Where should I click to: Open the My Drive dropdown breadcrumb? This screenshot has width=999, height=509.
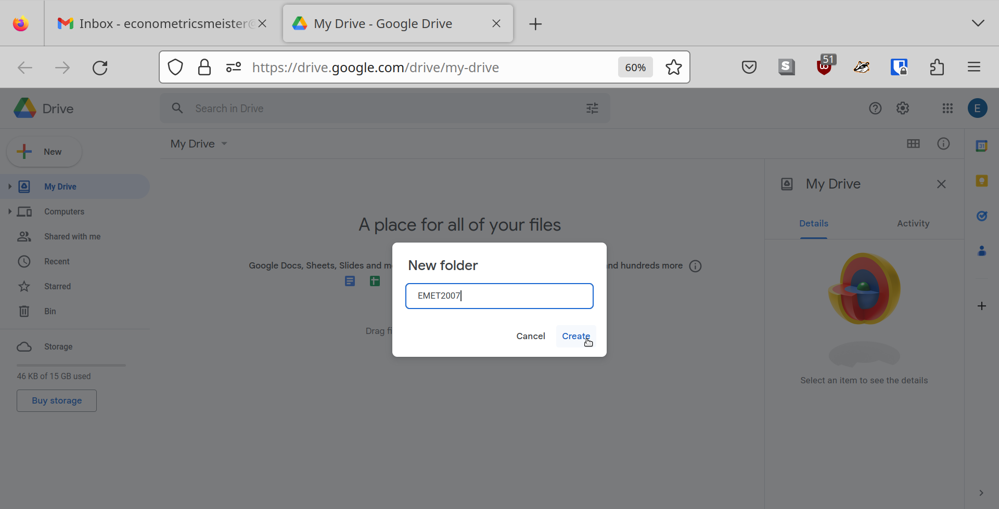(x=199, y=144)
